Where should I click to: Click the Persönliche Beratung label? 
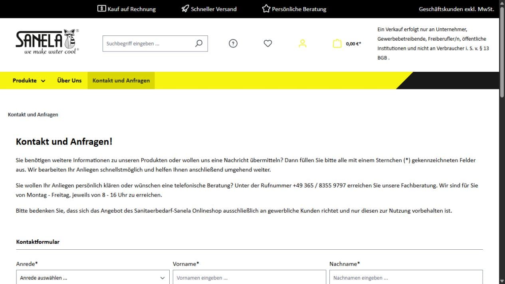pos(299,9)
